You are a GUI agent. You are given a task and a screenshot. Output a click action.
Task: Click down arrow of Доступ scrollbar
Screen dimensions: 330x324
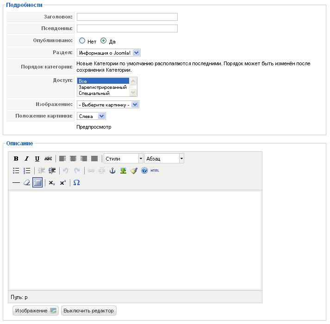(x=133, y=92)
